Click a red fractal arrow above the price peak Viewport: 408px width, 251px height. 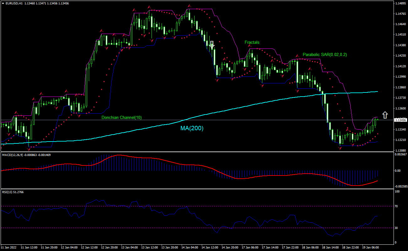[x=189, y=5]
